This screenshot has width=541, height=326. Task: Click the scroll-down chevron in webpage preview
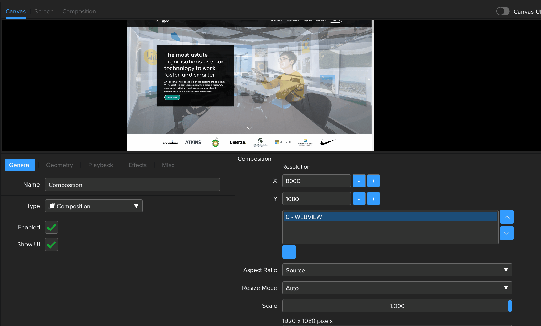[x=249, y=128]
